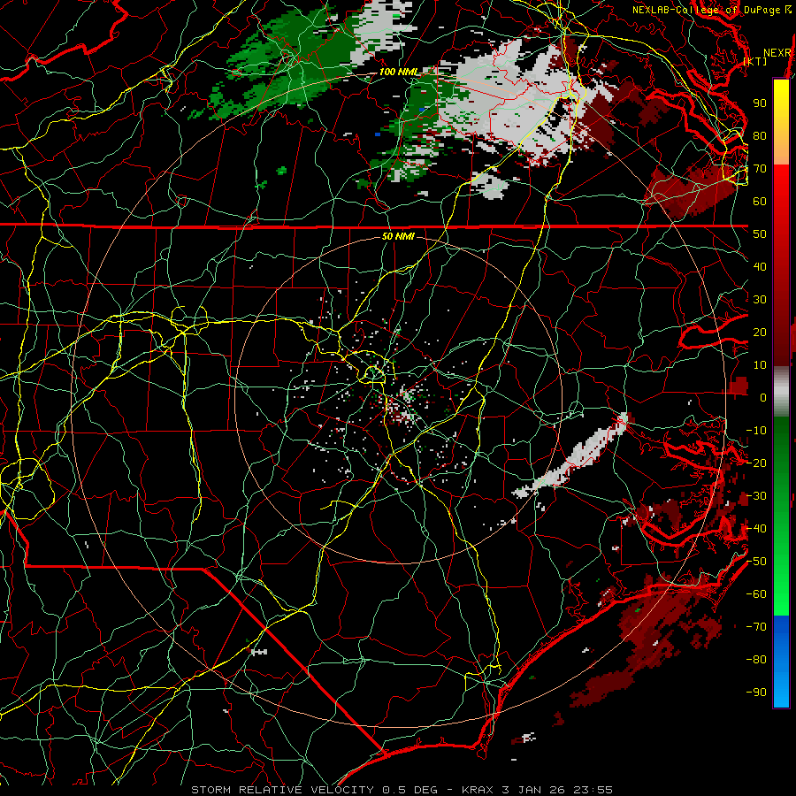The width and height of the screenshot is (796, 796).
Task: Click the -50 tick on velocity scale
Action: [x=756, y=562]
